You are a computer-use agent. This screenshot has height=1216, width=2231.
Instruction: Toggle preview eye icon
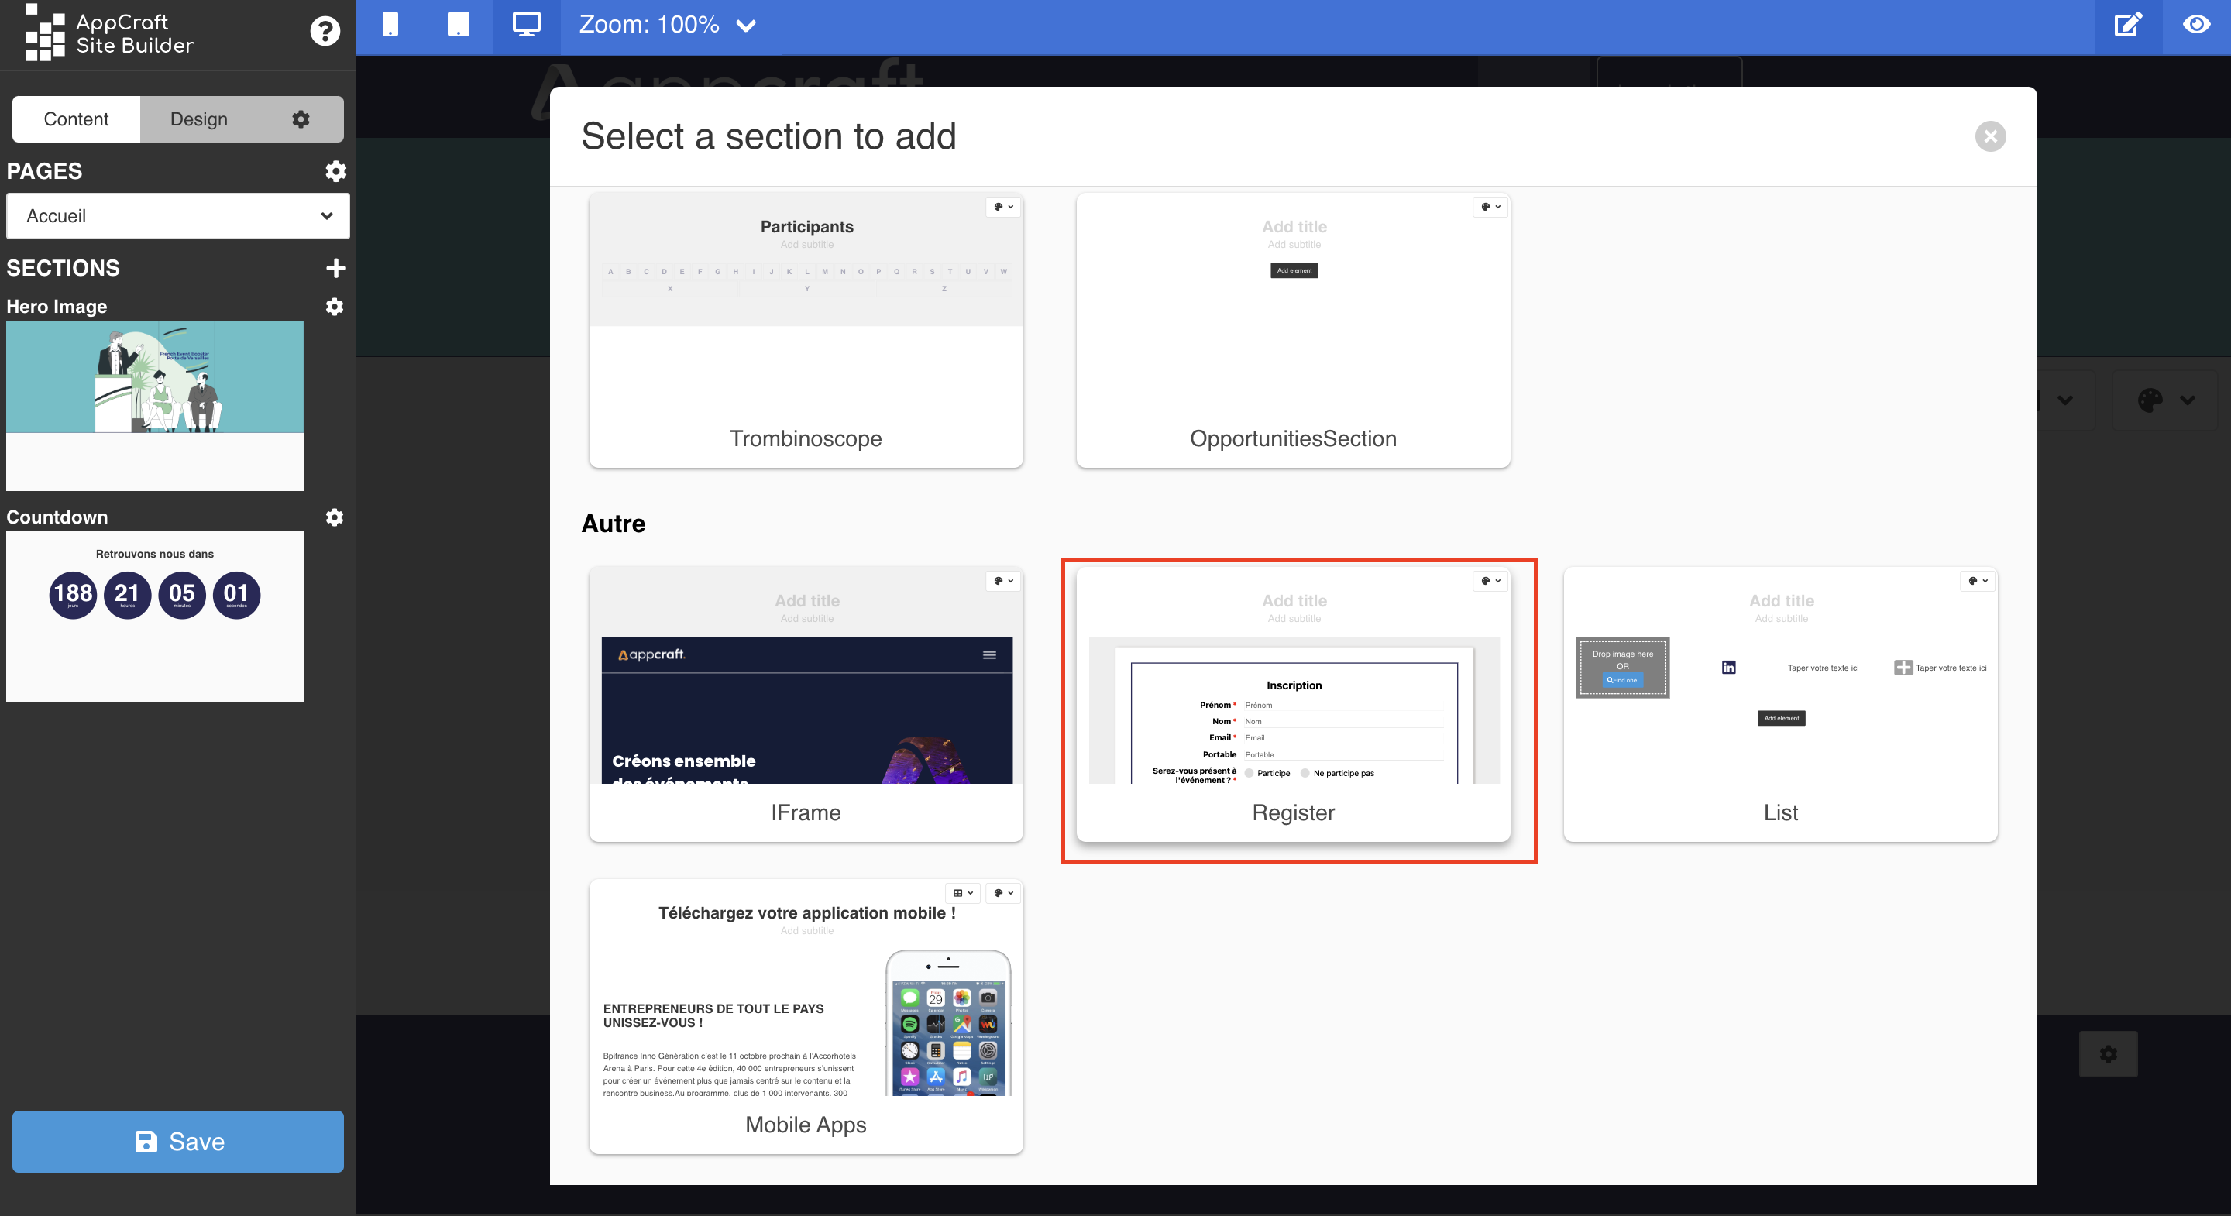point(2196,24)
